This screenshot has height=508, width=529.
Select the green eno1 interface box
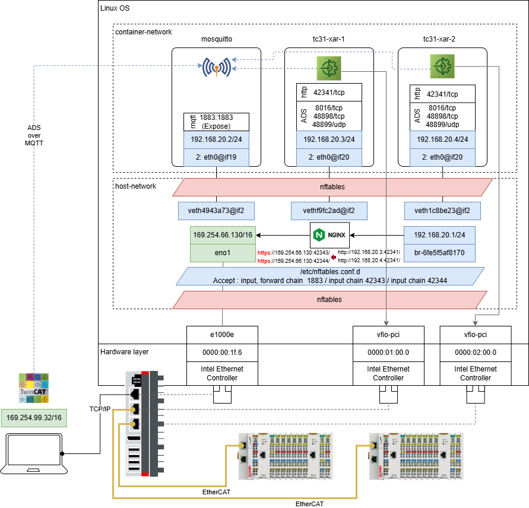point(222,252)
